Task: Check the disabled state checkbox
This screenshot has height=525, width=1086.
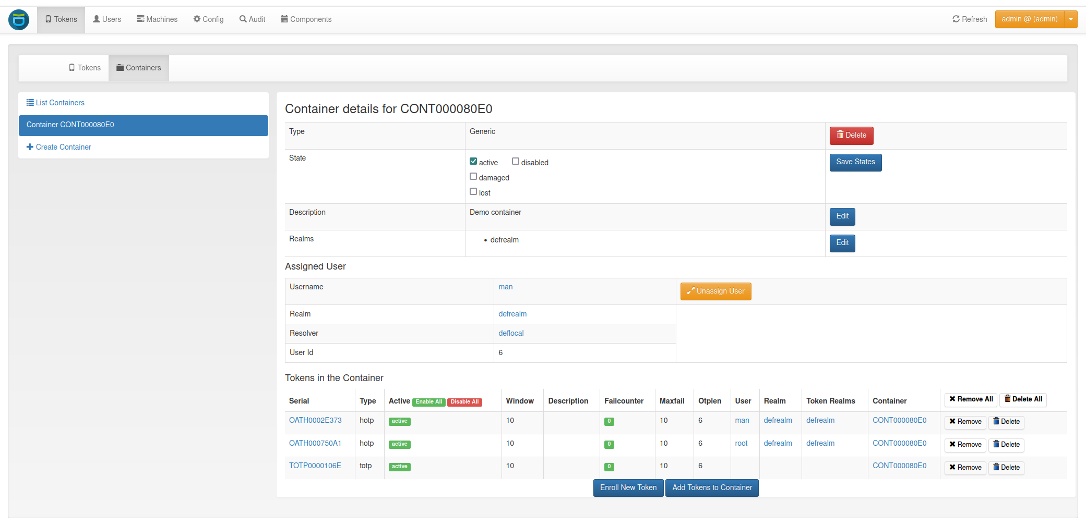Action: point(516,161)
